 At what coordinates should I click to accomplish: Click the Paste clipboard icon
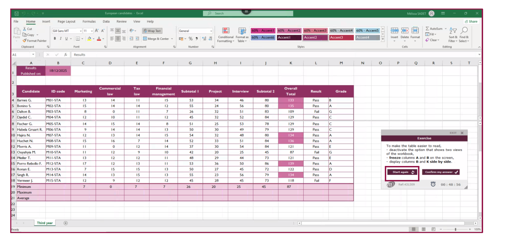click(16, 31)
